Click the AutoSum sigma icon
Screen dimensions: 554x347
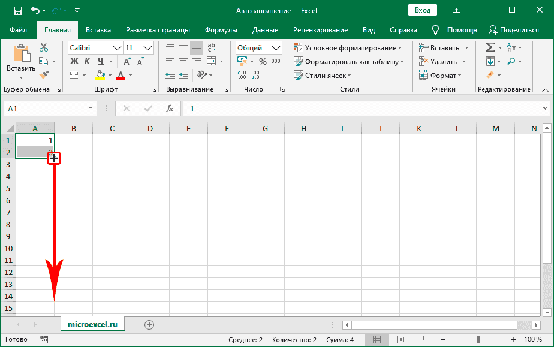coord(490,47)
